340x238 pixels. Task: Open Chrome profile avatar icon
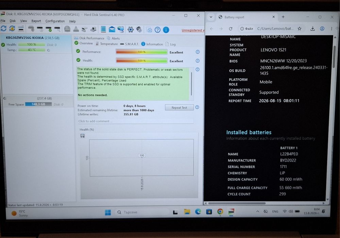click(322, 29)
